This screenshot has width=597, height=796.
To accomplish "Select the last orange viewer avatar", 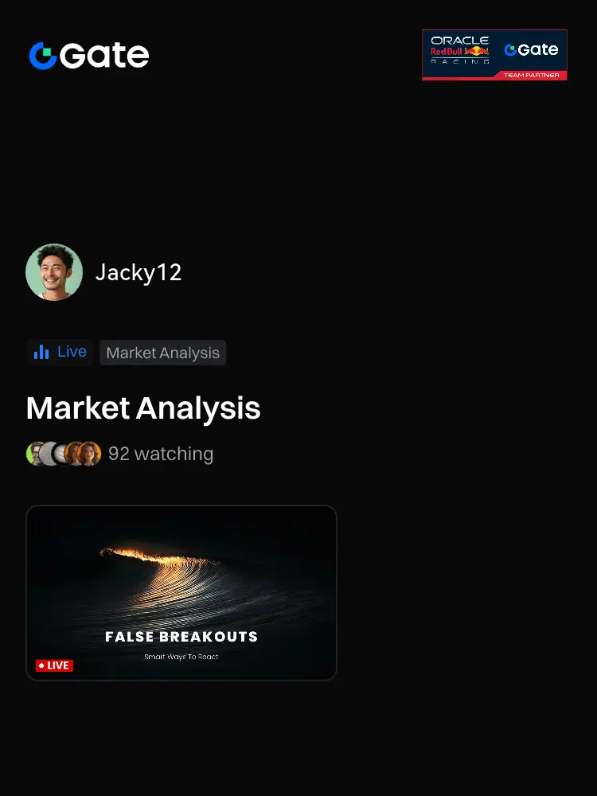I will (x=89, y=454).
